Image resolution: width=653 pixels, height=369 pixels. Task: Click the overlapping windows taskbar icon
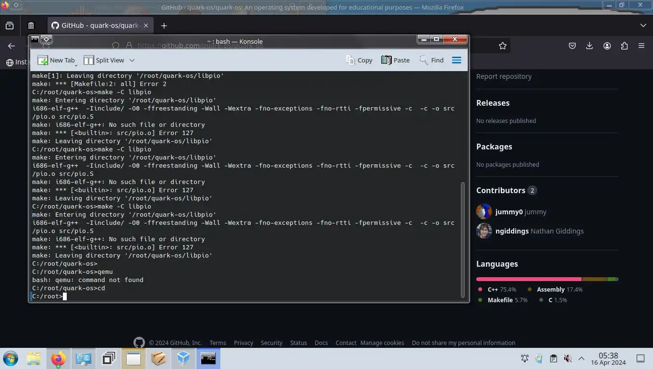109,358
